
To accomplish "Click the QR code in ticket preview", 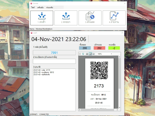I will pos(99,70).
